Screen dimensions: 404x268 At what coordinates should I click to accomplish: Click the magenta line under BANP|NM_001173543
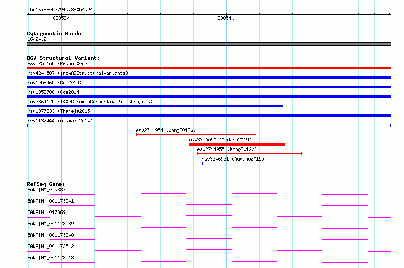click(x=209, y=262)
